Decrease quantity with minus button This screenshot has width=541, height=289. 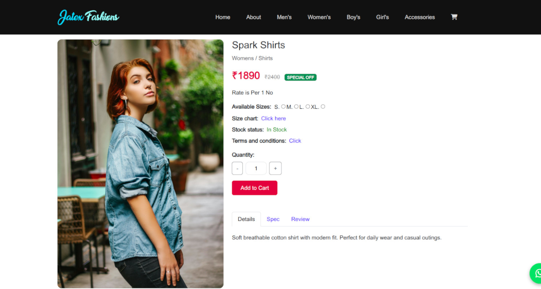tap(237, 168)
